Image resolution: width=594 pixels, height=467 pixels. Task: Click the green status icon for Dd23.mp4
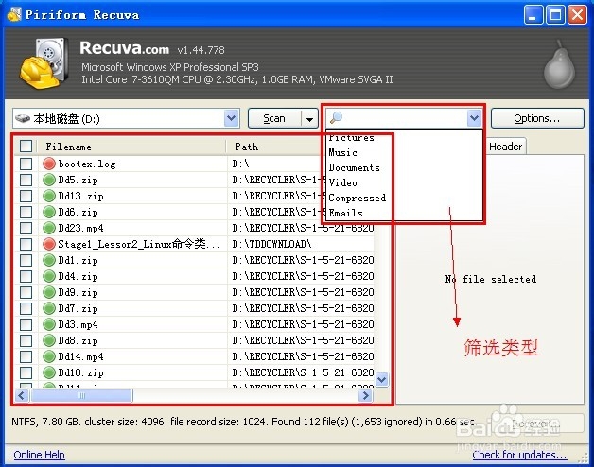pyautogui.click(x=49, y=228)
